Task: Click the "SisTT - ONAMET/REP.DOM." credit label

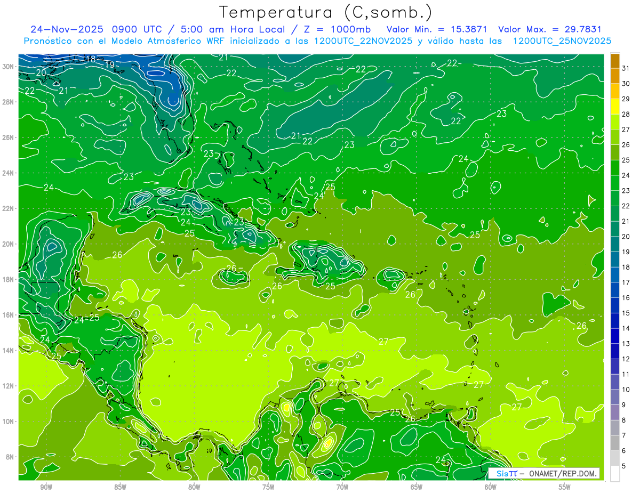Action: (x=544, y=473)
